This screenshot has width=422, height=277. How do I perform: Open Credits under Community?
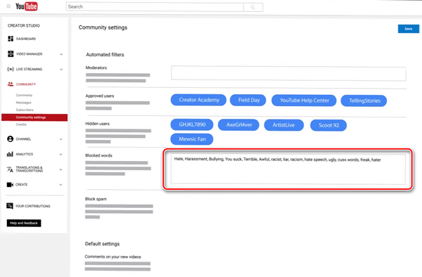click(21, 124)
